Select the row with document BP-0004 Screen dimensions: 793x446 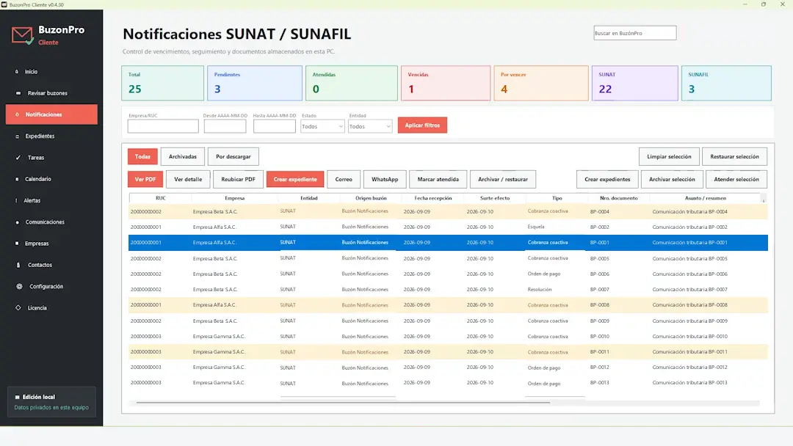click(448, 212)
